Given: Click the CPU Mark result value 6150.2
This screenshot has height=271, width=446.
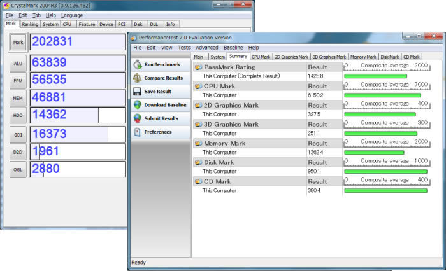Looking at the screenshot, I should coord(315,95).
